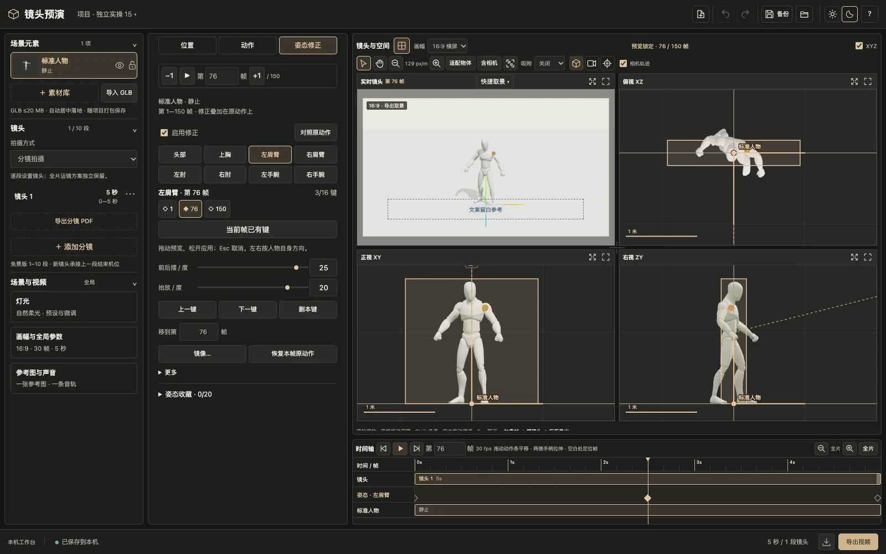This screenshot has width=886, height=554.
Task: Click the 前后摆 slider handle
Action: pyautogui.click(x=296, y=268)
